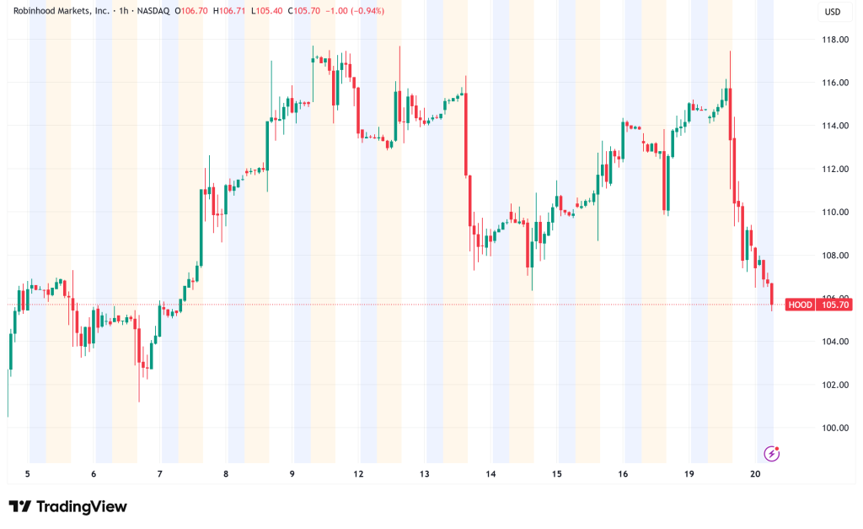Click the close value C105.70
This screenshot has width=863, height=529.
click(303, 10)
